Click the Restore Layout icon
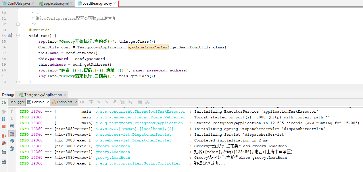Viewport: 363px width, 172px height. click(x=4, y=161)
